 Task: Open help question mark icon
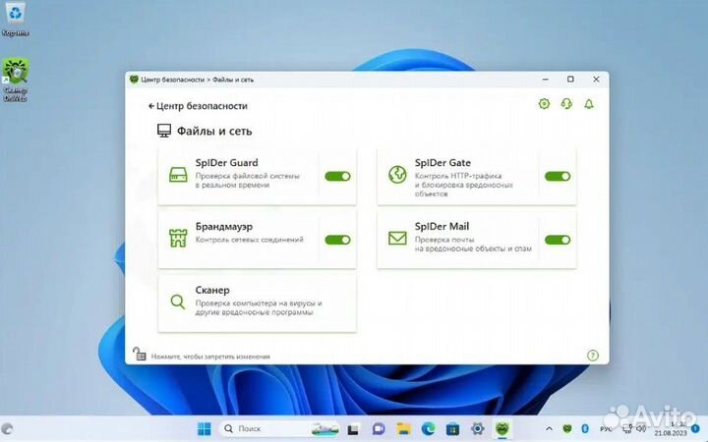[x=593, y=356]
